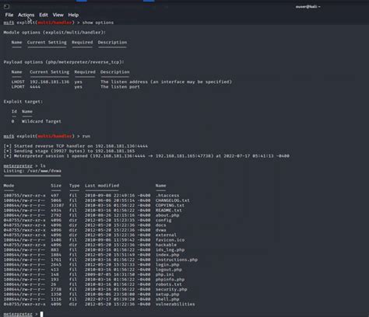Click the LHOST value 192.168.181.136
Image resolution: width=369 pixels, height=317 pixels.
pos(50,82)
